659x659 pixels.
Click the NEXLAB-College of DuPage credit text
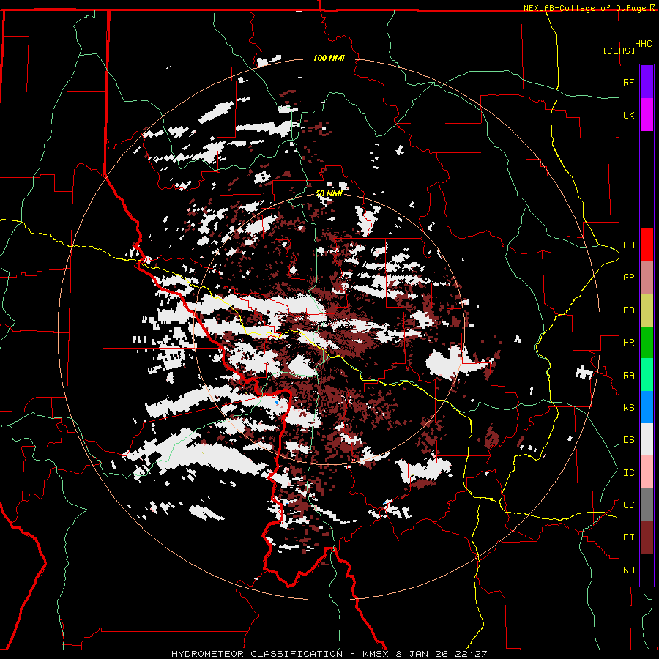[587, 8]
